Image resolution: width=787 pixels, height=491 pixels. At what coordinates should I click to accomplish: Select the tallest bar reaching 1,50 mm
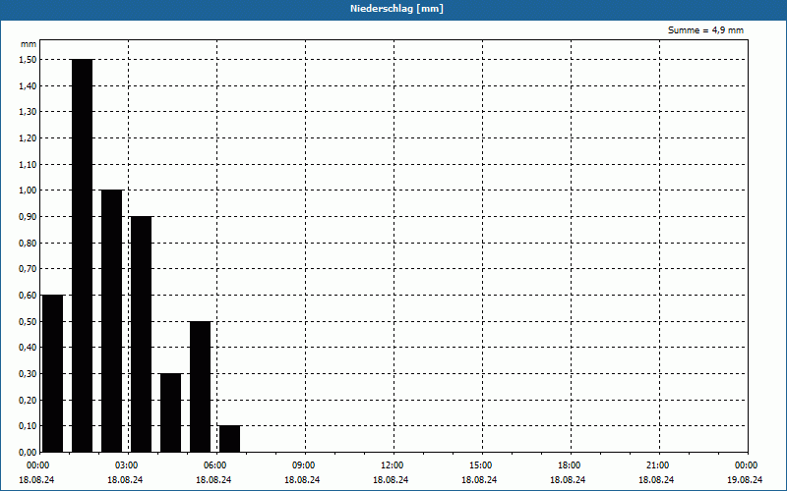(x=83, y=255)
